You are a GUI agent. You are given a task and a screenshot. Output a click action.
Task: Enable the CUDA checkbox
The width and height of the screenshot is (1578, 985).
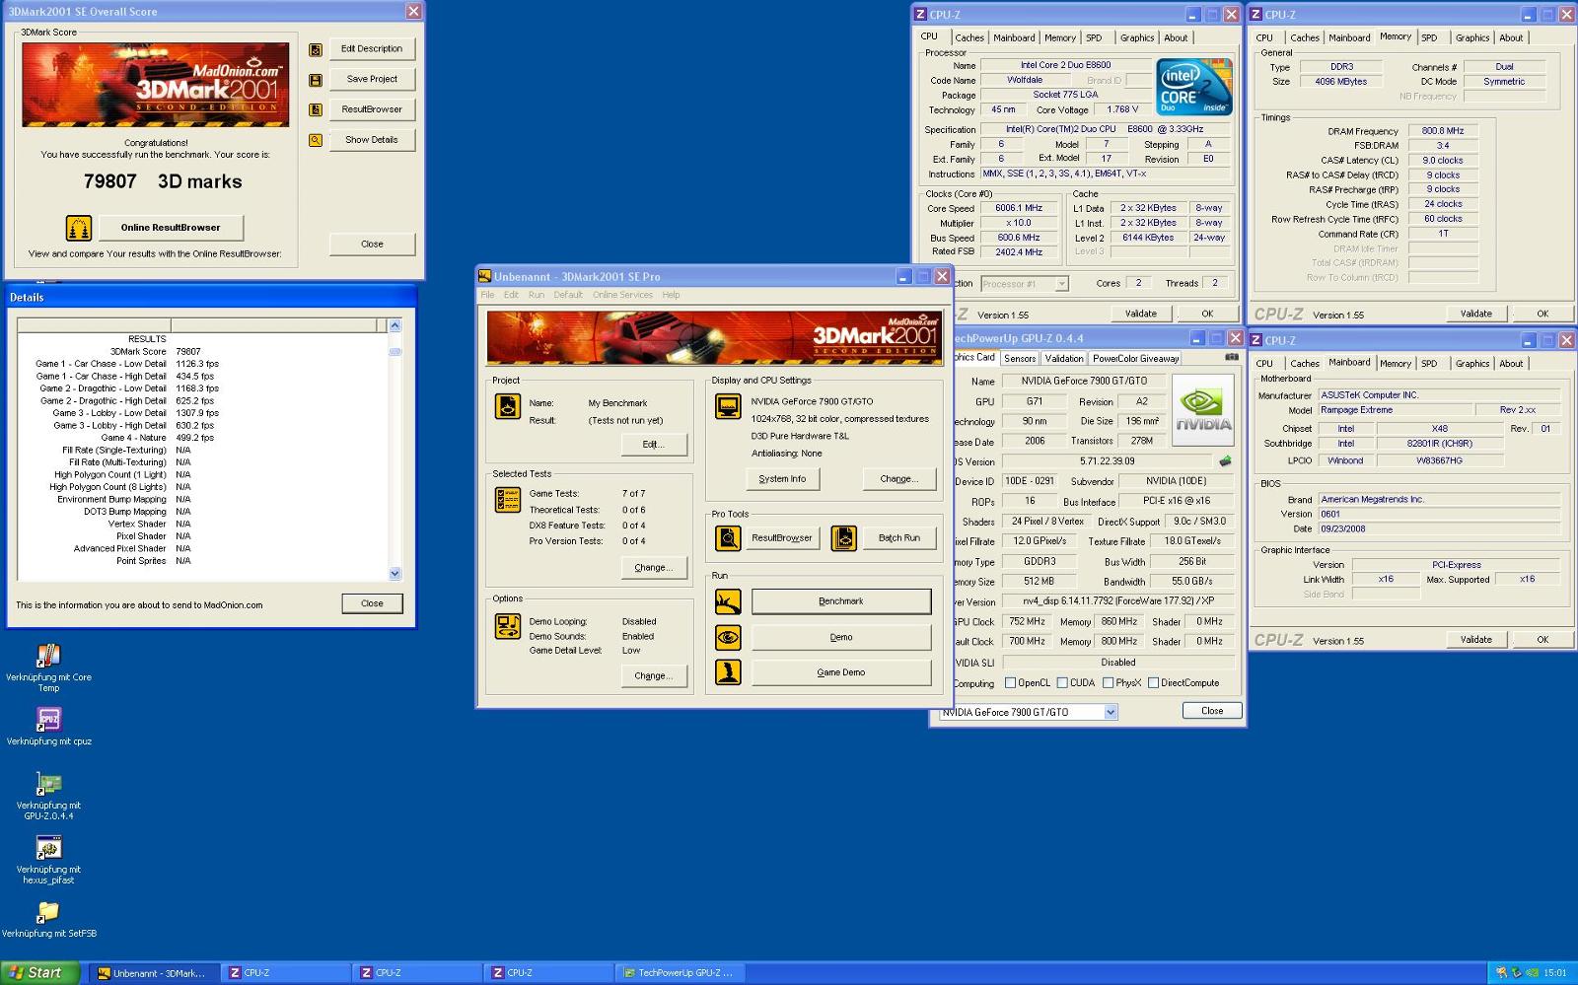1062,682
